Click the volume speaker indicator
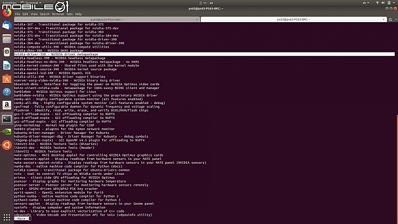Screen dimensions: 398x224 coord(383,3)
